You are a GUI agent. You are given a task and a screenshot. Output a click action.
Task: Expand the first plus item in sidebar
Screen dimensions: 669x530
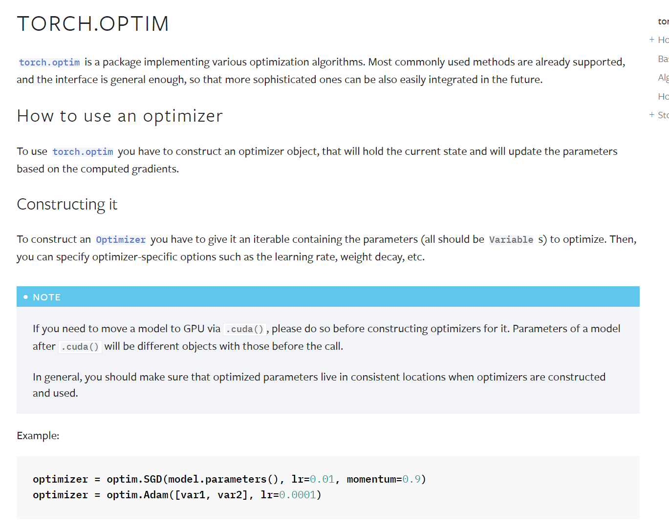[x=651, y=40]
